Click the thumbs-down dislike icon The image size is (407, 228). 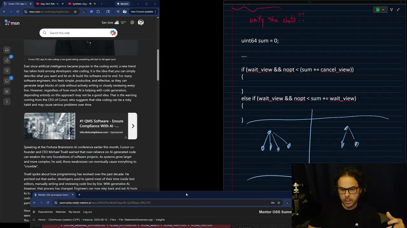[7, 71]
